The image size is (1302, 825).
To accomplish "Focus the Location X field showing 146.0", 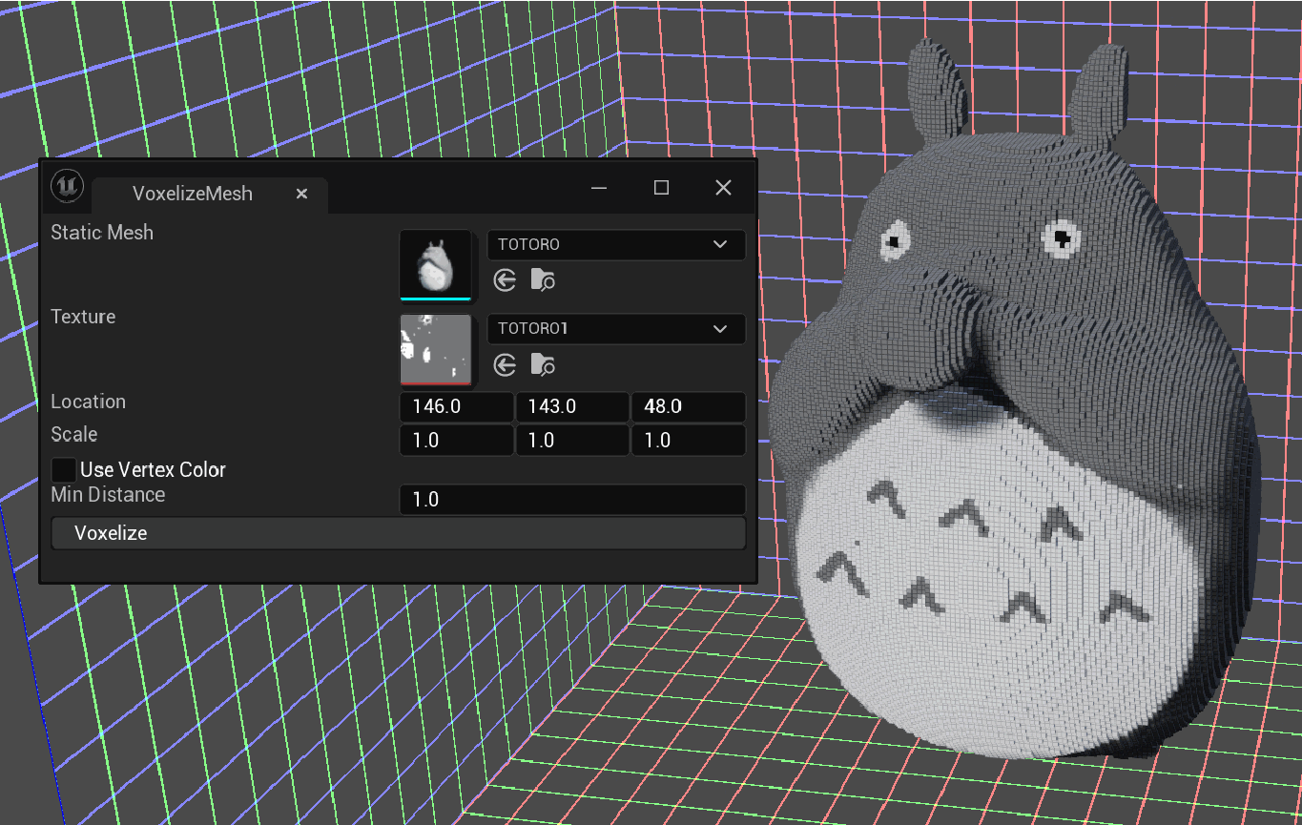I will 456,407.
